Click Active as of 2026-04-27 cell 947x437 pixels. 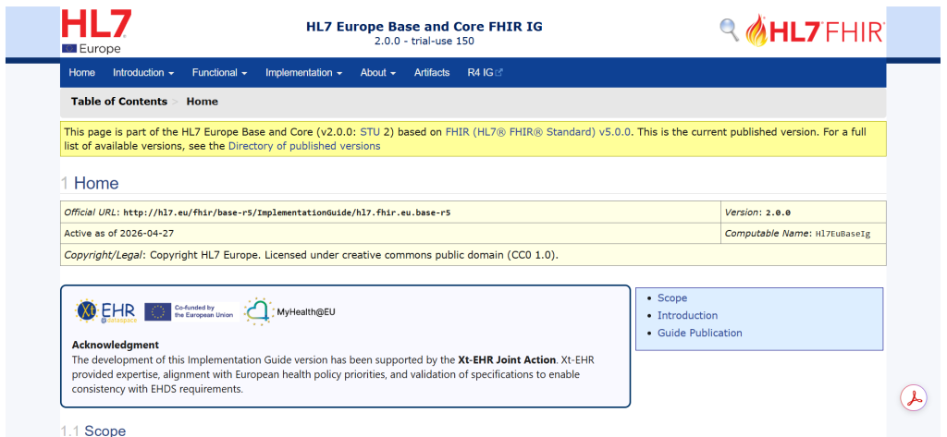[x=390, y=234]
